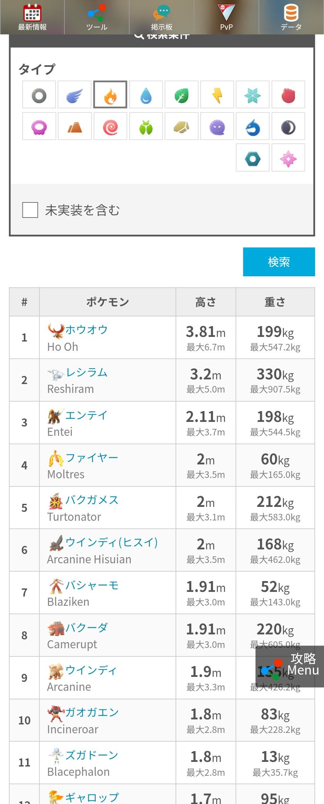The image size is (324, 804).
Task: Sort by the 高さ column header
Action: pos(206,302)
